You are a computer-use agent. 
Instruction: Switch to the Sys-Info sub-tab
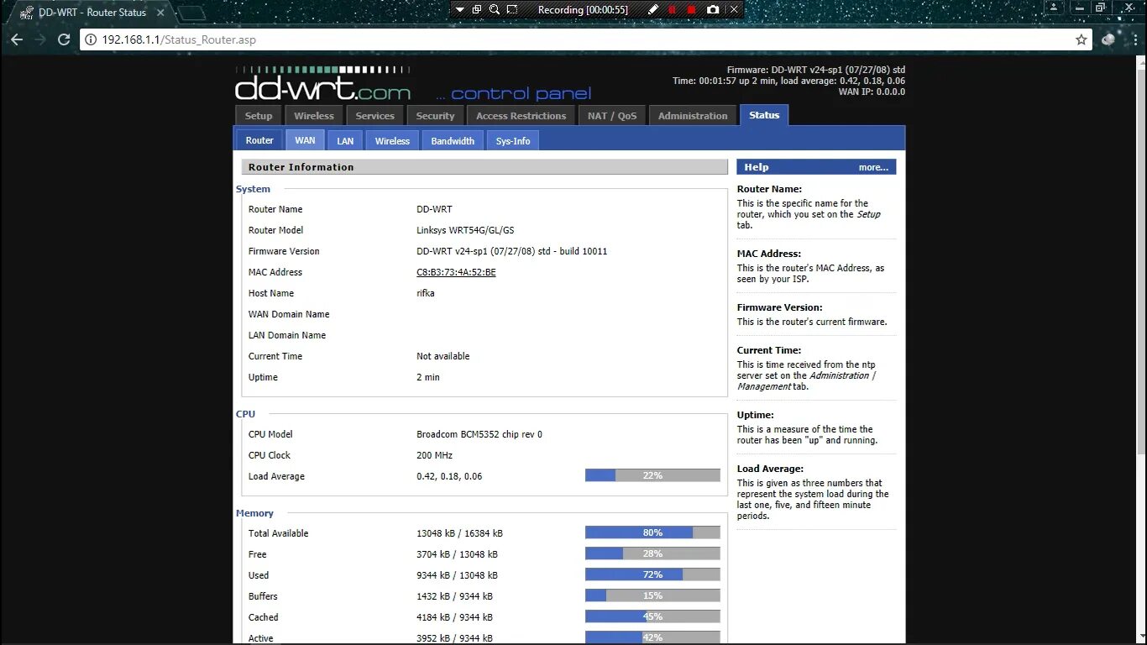click(513, 141)
